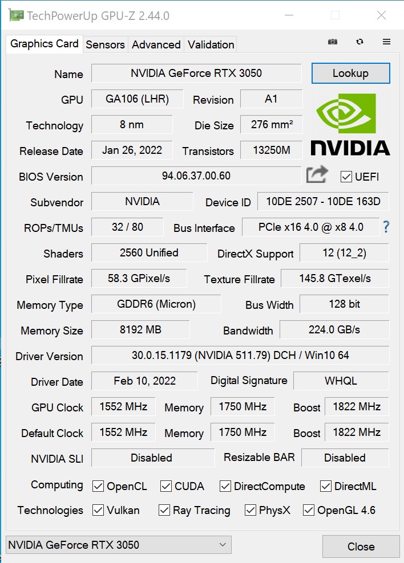404x563 pixels.
Task: Click the Driver Version field
Action: click(240, 356)
